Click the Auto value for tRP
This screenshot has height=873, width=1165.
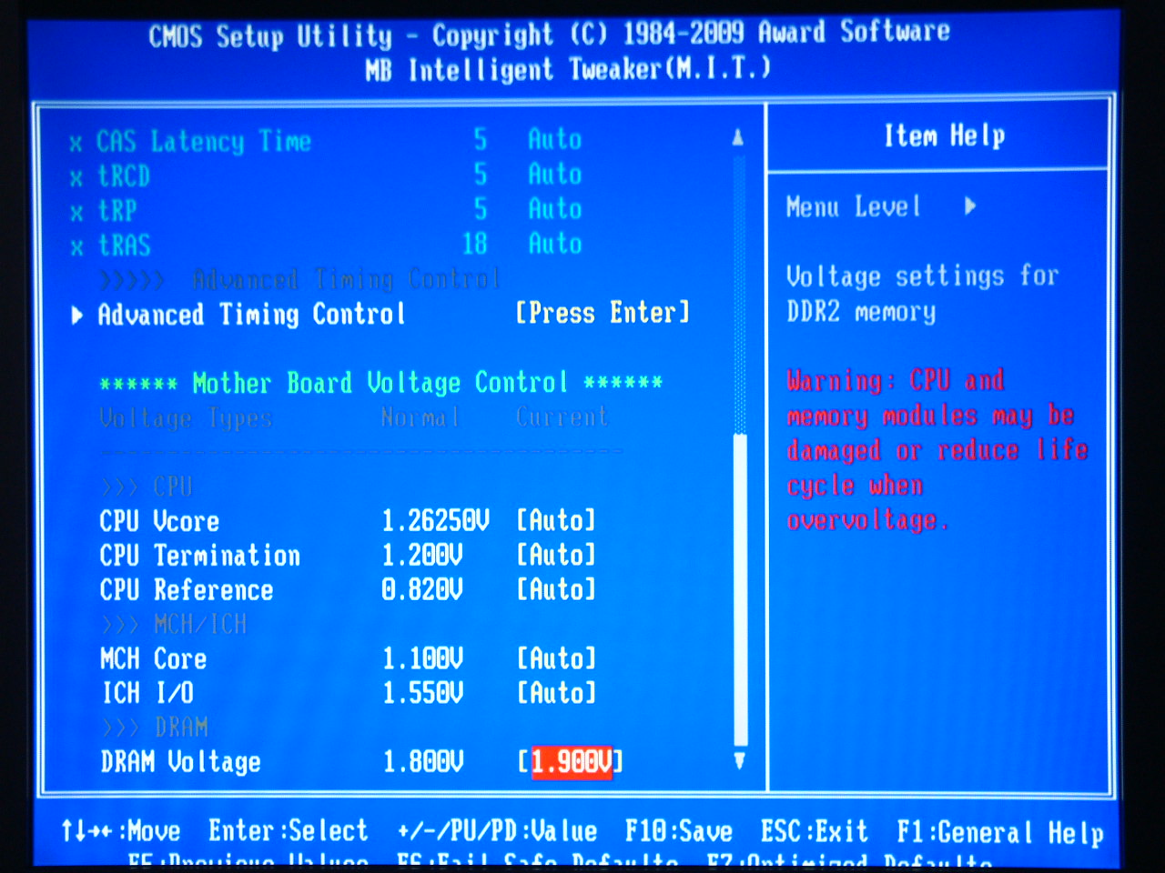click(x=555, y=208)
